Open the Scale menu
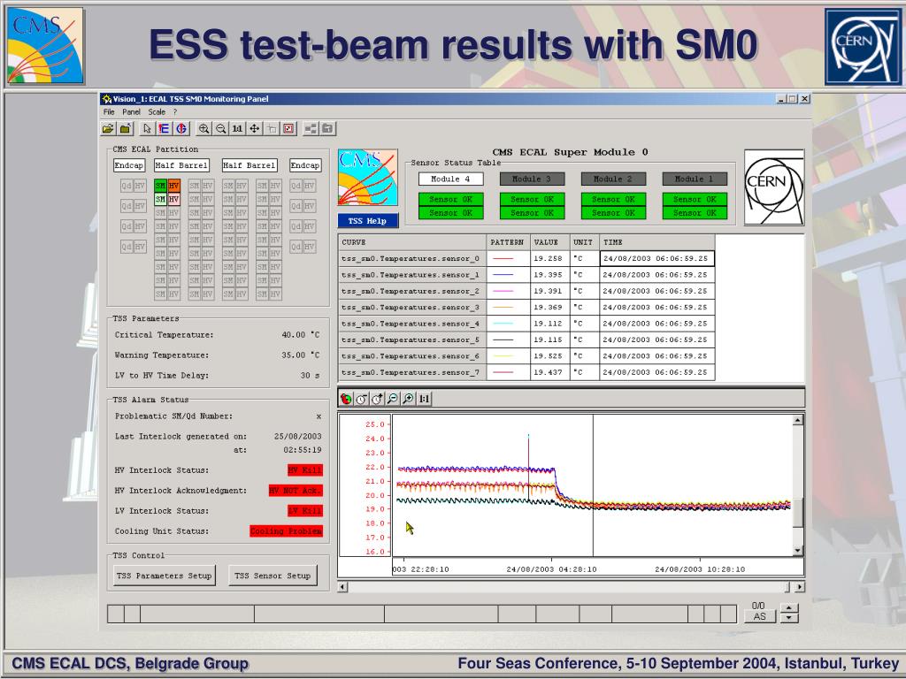This screenshot has height=679, width=906. tap(157, 112)
